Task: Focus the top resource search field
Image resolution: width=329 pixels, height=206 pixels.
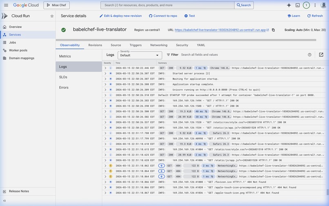Action: pyautogui.click(x=167, y=5)
